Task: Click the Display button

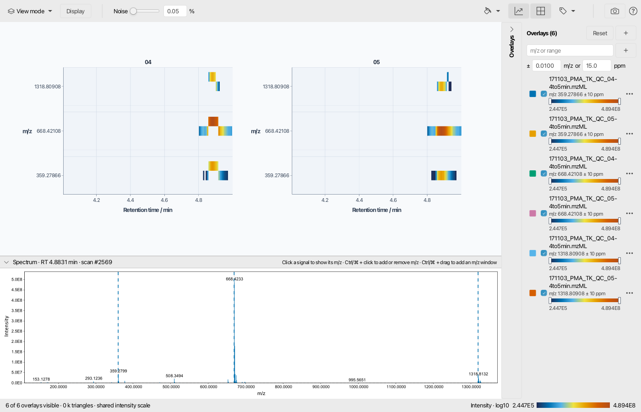Action: (x=76, y=11)
